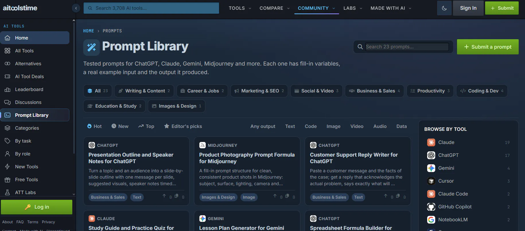Collapse sidebar with the chevron button
This screenshot has height=231, width=525.
(76, 8)
